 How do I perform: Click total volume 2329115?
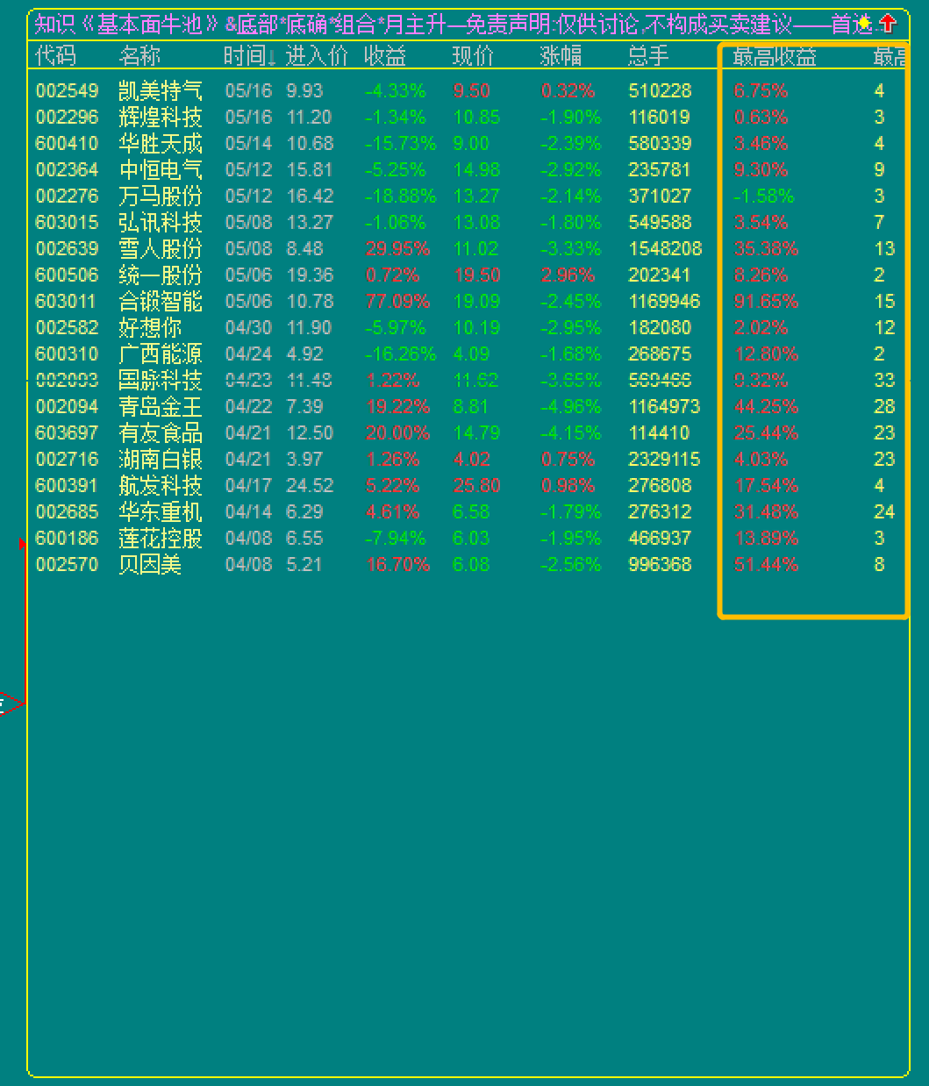pos(664,459)
